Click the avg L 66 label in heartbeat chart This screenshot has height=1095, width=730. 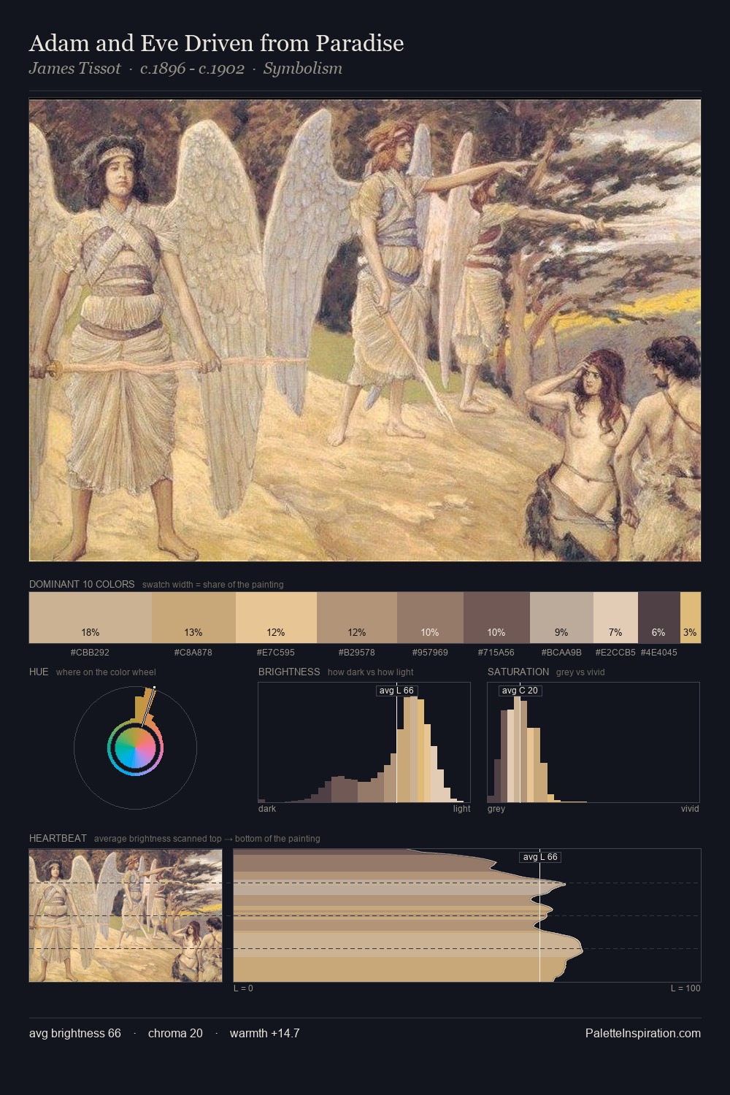[x=540, y=857]
